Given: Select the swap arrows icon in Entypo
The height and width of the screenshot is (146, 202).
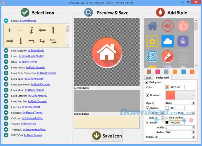Looking at the screenshot, I should click(x=53, y=41).
